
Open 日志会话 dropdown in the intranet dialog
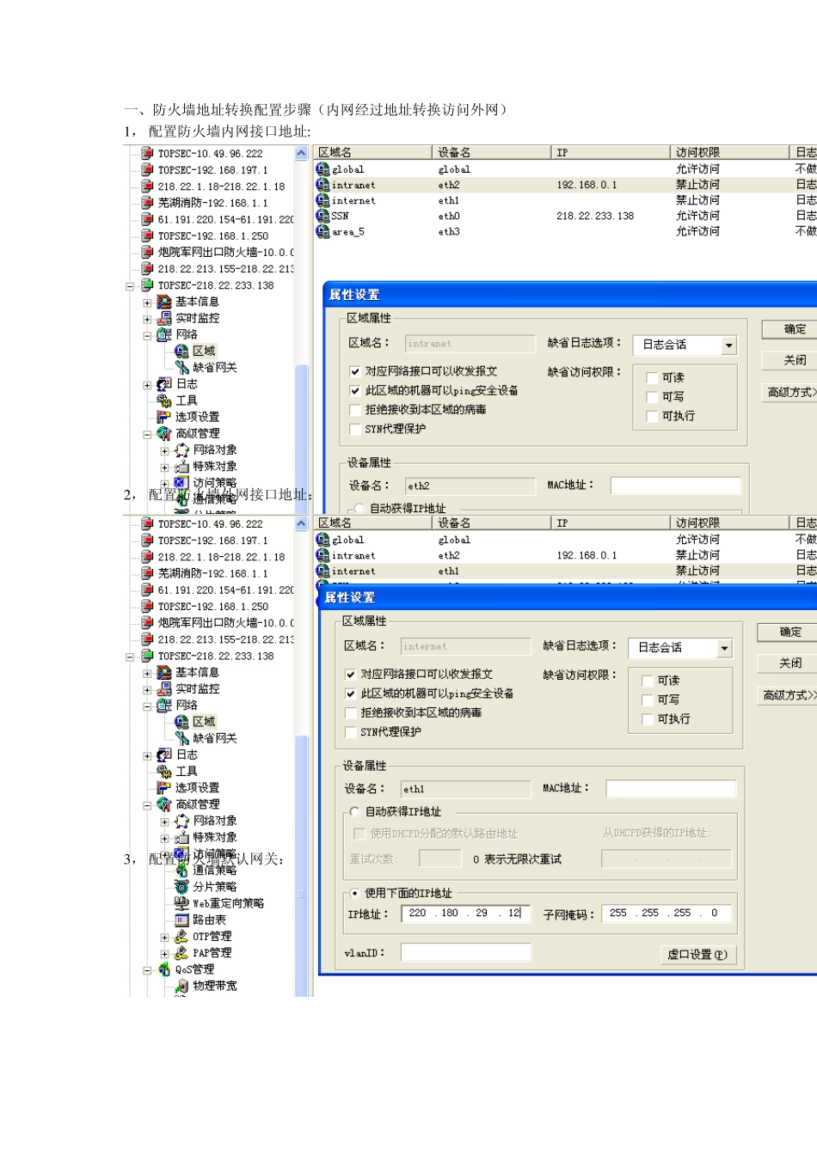[x=728, y=345]
